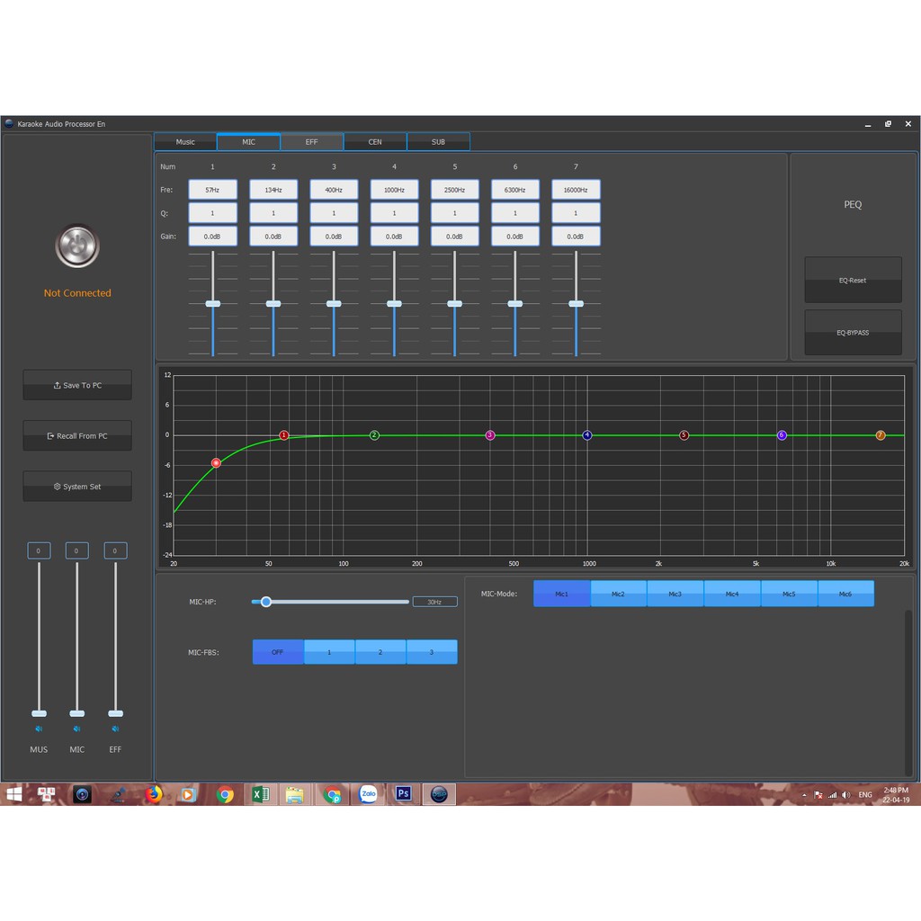Click the band 4 frequency field 1000Hz
921x921 pixels.
[x=394, y=190]
